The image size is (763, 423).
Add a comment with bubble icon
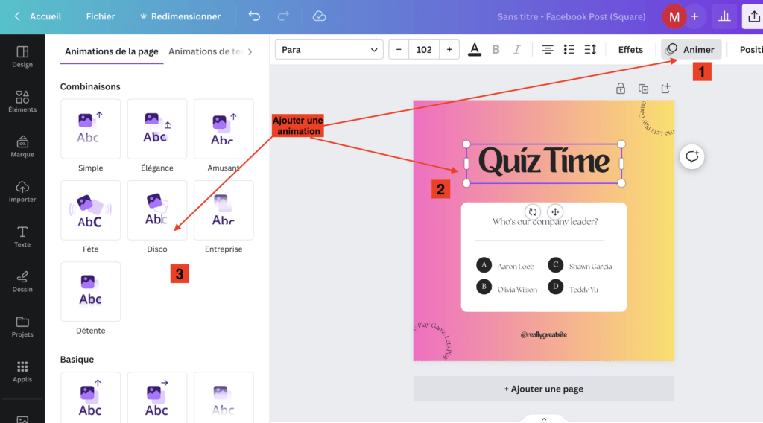point(692,156)
